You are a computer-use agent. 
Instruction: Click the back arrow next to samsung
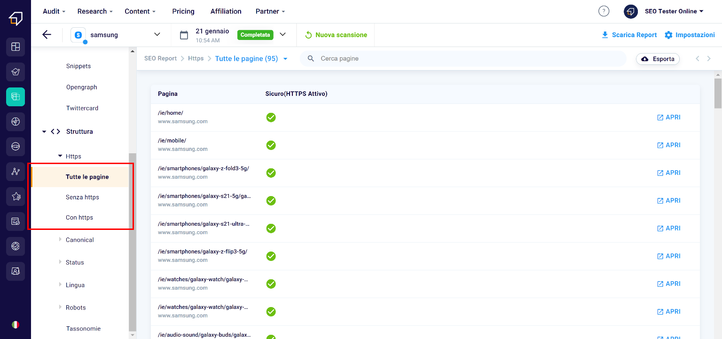pos(47,35)
